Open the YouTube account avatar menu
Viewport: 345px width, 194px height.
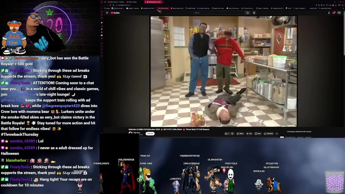pyautogui.click(x=339, y=13)
